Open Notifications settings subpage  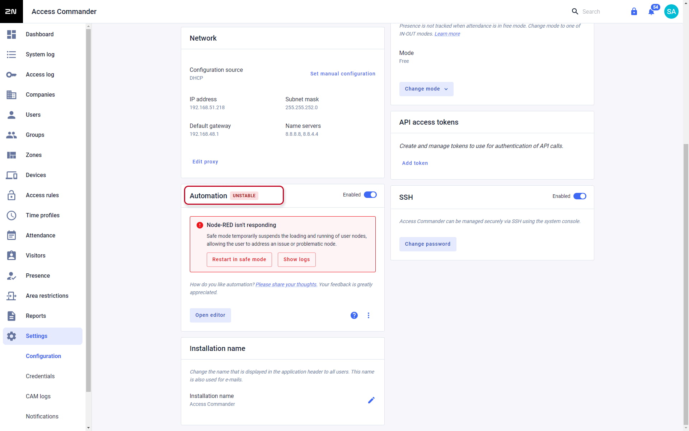pos(42,417)
